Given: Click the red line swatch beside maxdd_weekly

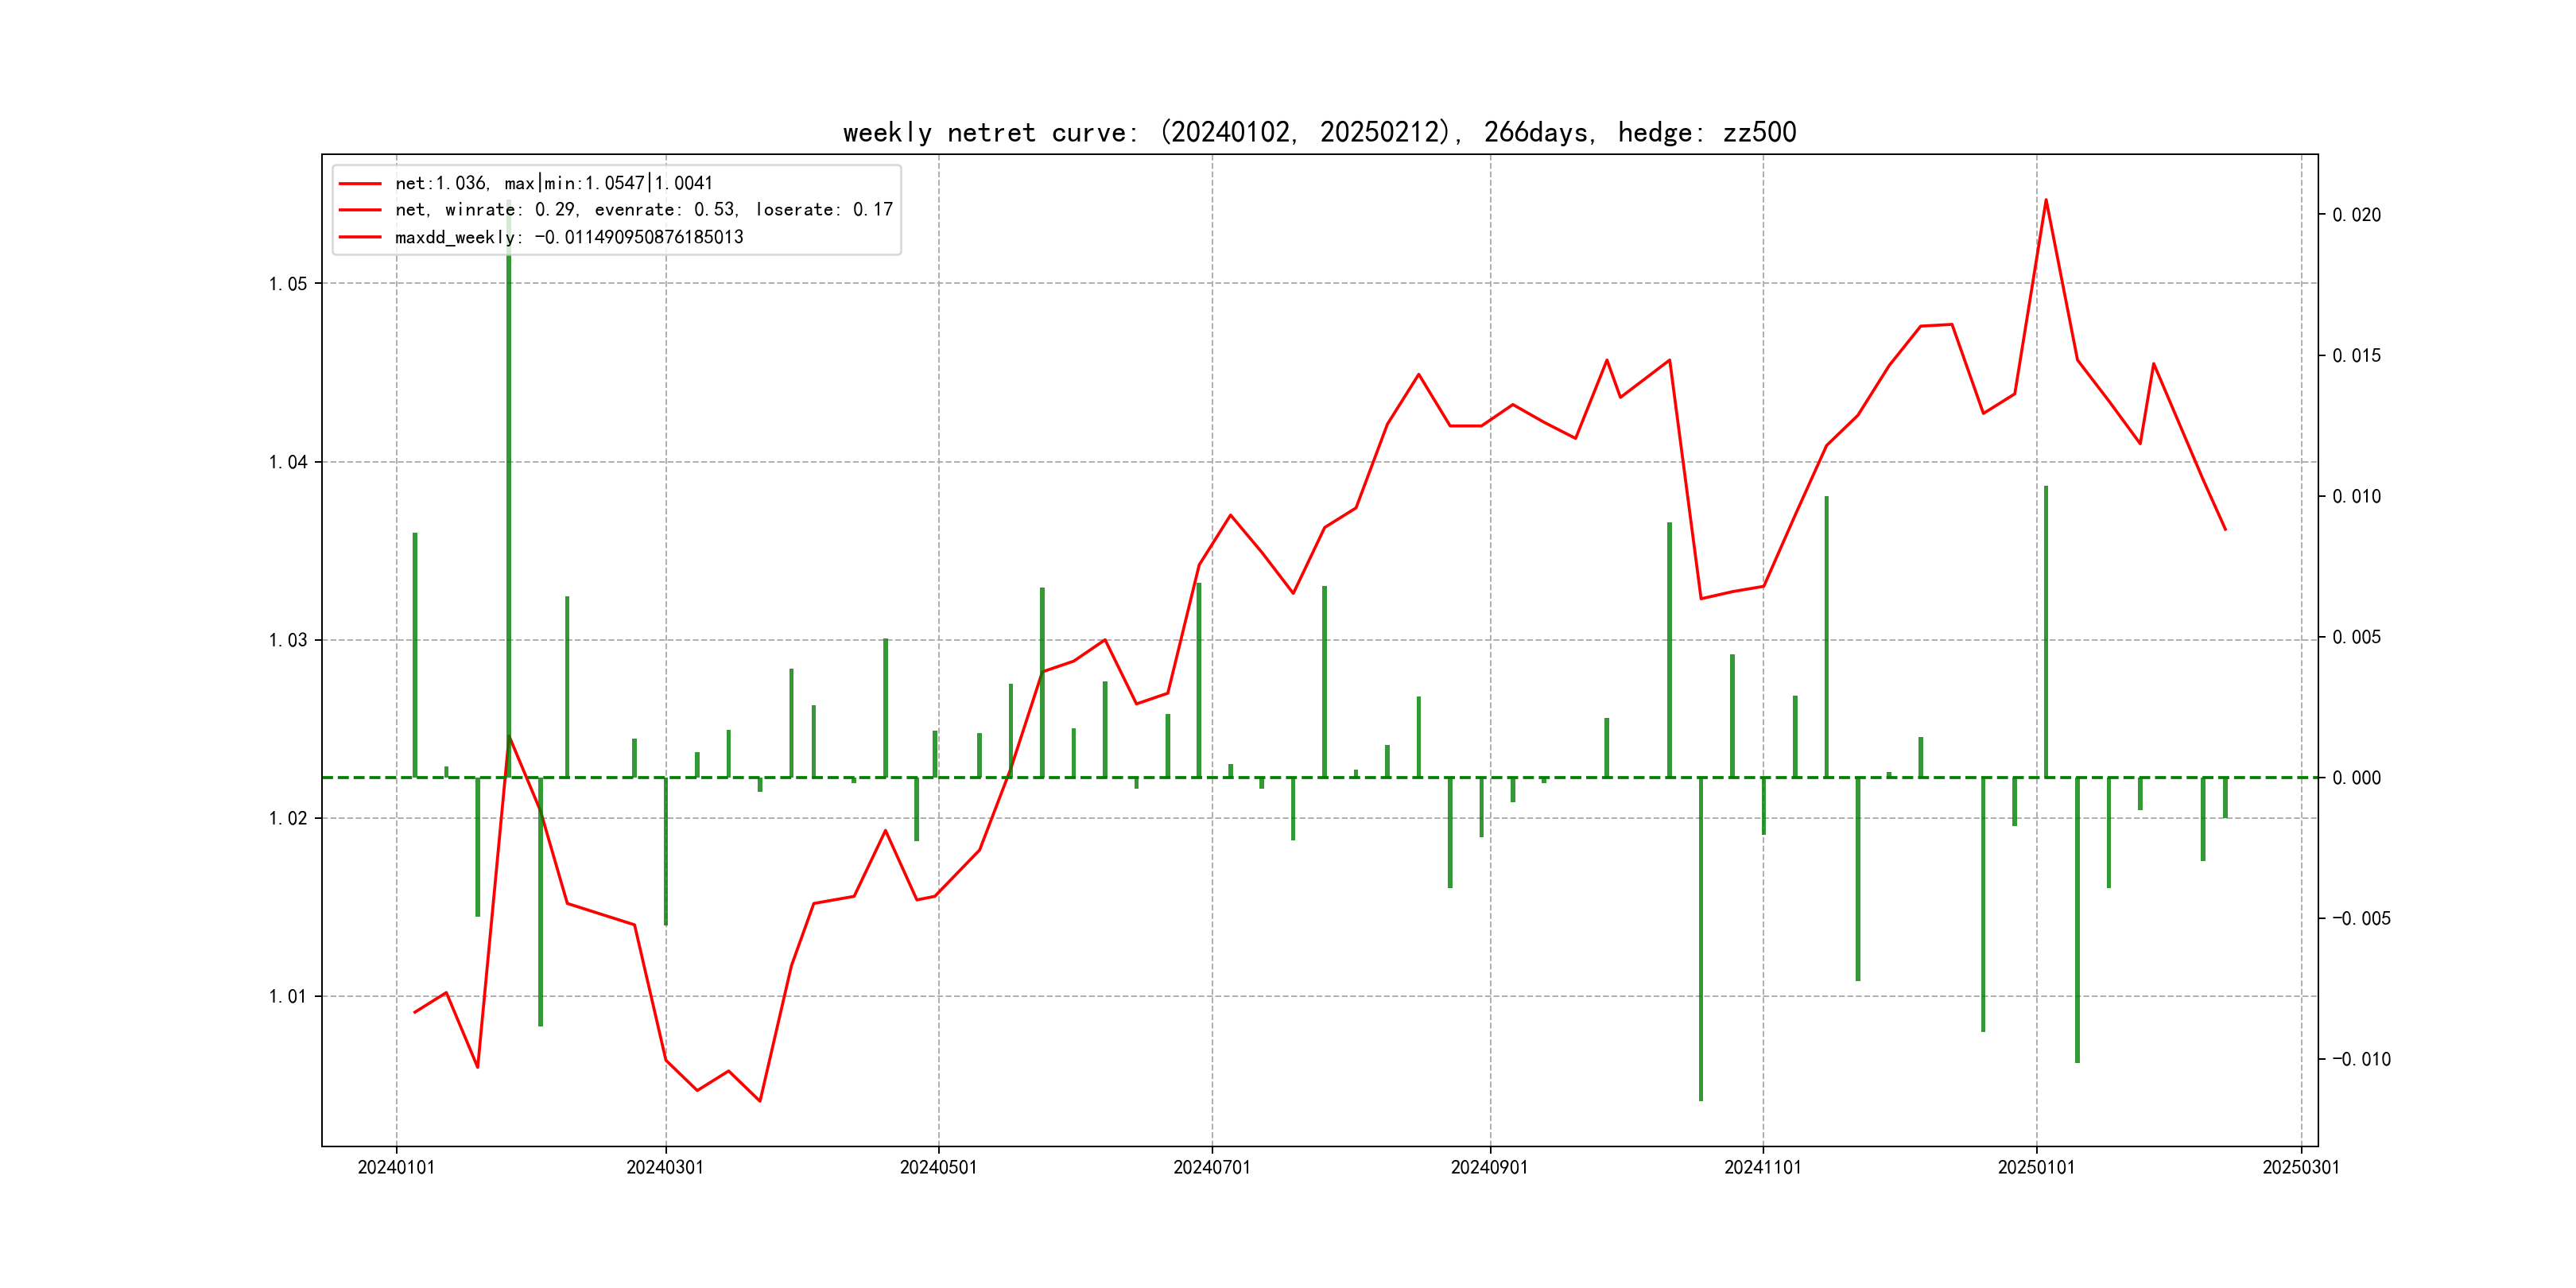Looking at the screenshot, I should click(x=360, y=237).
